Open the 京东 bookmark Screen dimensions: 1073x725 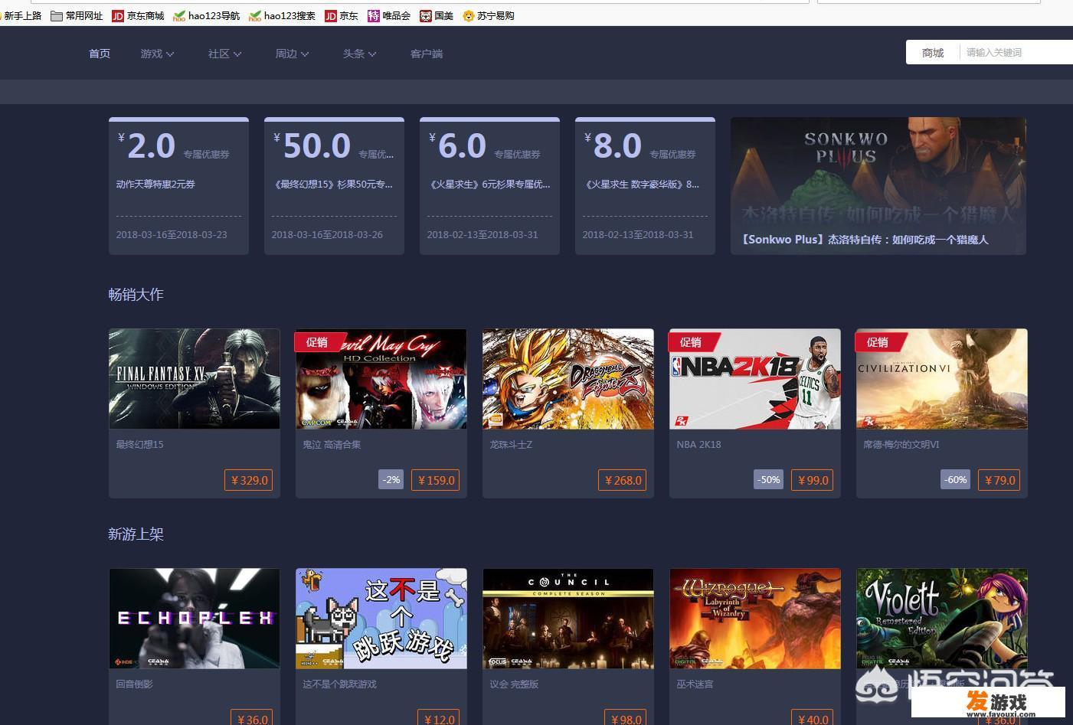(342, 15)
